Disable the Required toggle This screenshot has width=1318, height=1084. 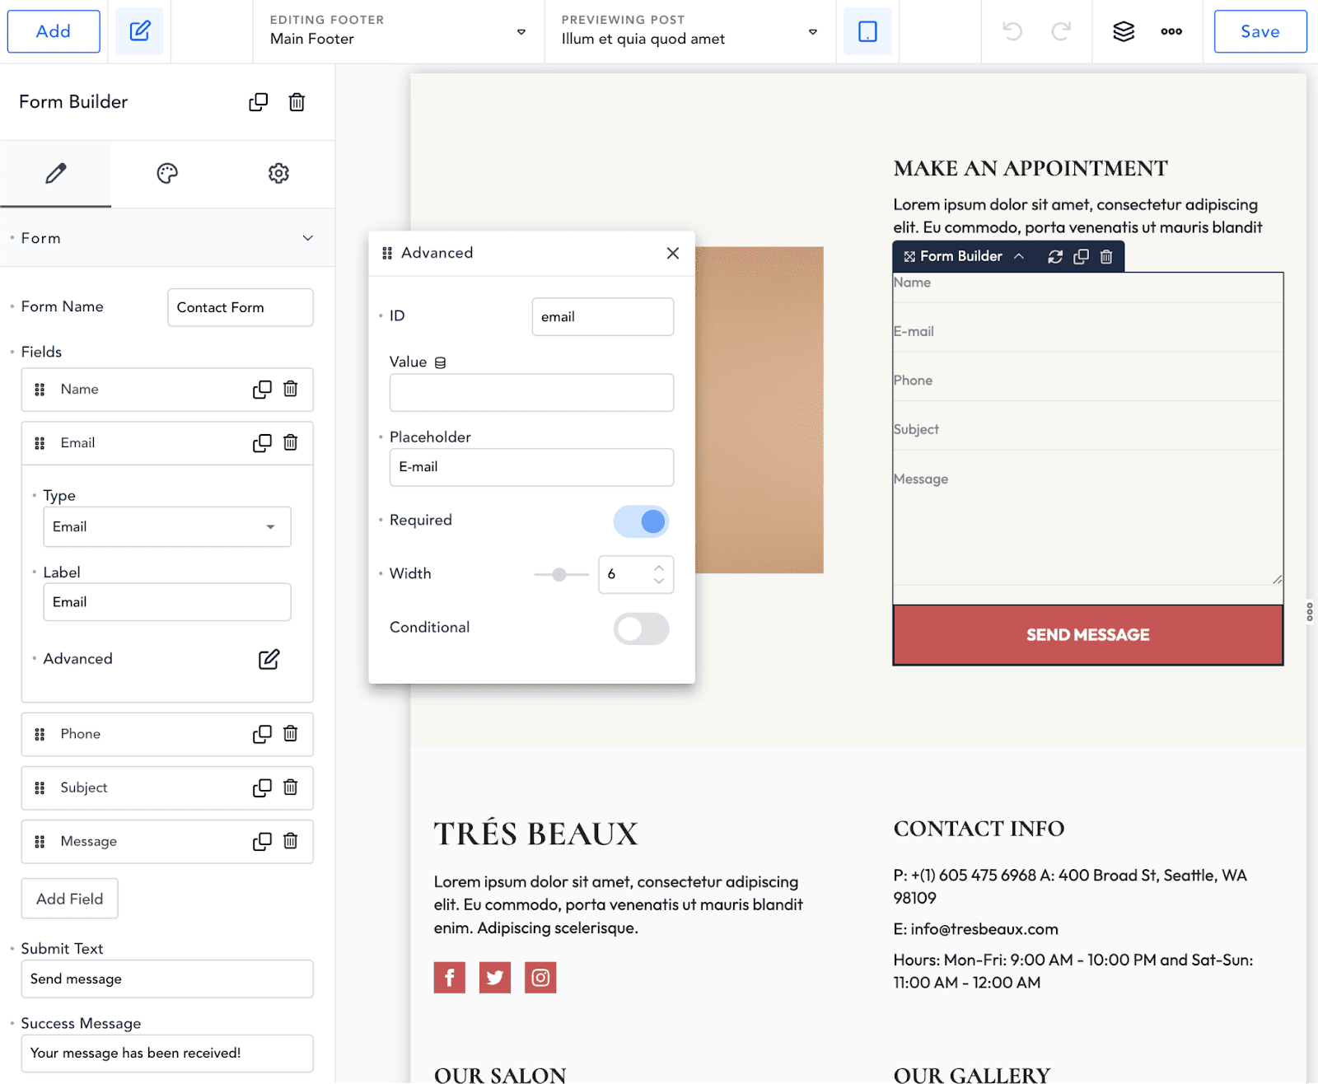pos(641,521)
